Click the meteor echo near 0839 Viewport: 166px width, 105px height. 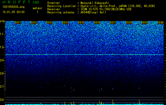(139, 88)
